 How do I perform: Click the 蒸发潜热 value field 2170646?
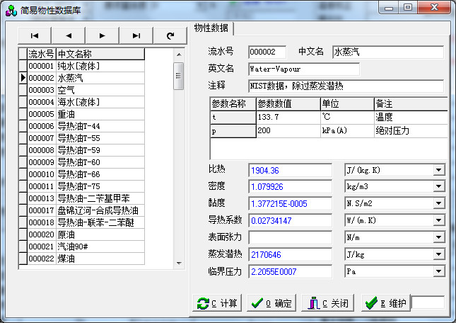pos(290,254)
